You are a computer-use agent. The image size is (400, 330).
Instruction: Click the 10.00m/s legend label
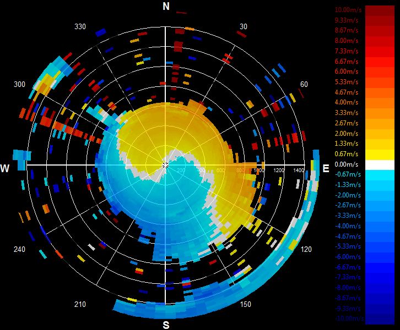(x=348, y=10)
